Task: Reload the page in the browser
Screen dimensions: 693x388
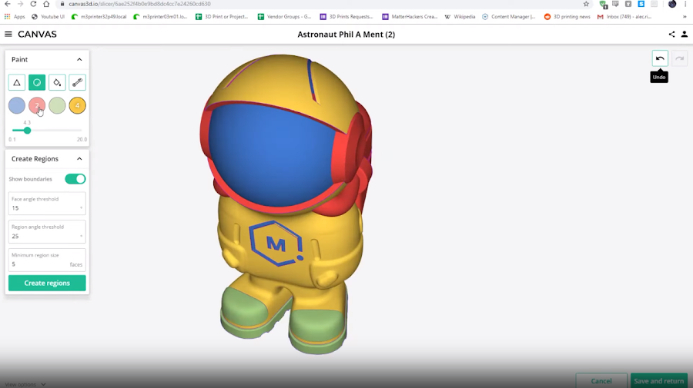Action: click(33, 4)
